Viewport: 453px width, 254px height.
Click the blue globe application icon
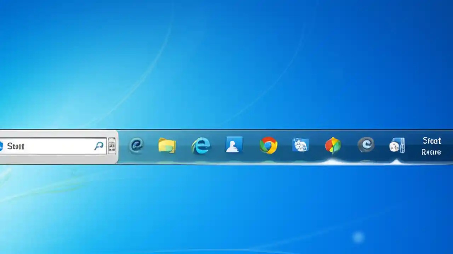[x=301, y=145]
